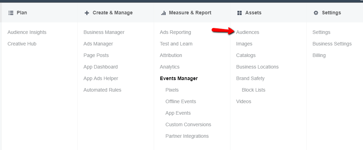Open Catalogs in Assets
This screenshot has height=150, width=363.
coord(246,55)
